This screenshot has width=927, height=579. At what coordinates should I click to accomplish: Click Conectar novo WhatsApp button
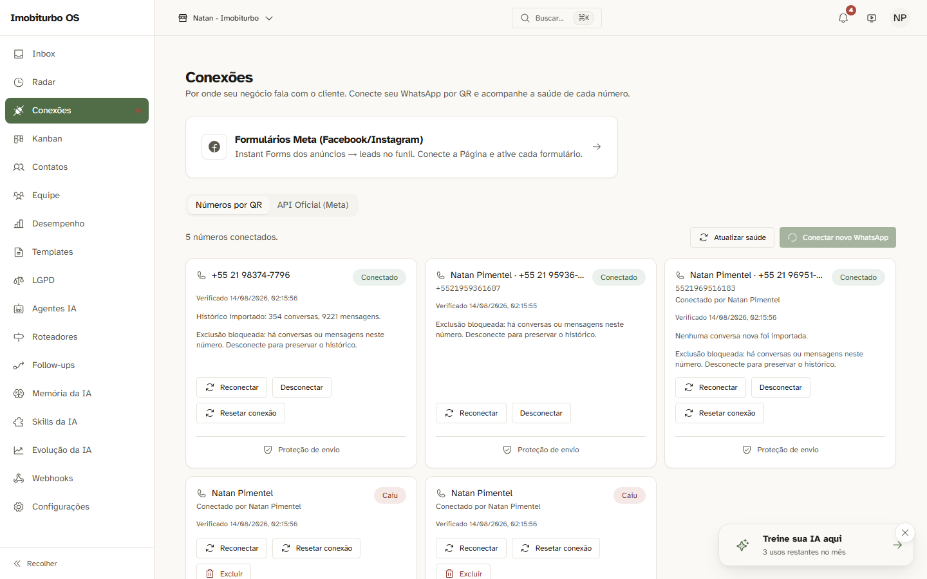pos(838,237)
